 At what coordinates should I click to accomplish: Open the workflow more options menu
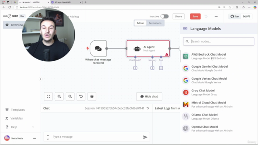(216, 17)
